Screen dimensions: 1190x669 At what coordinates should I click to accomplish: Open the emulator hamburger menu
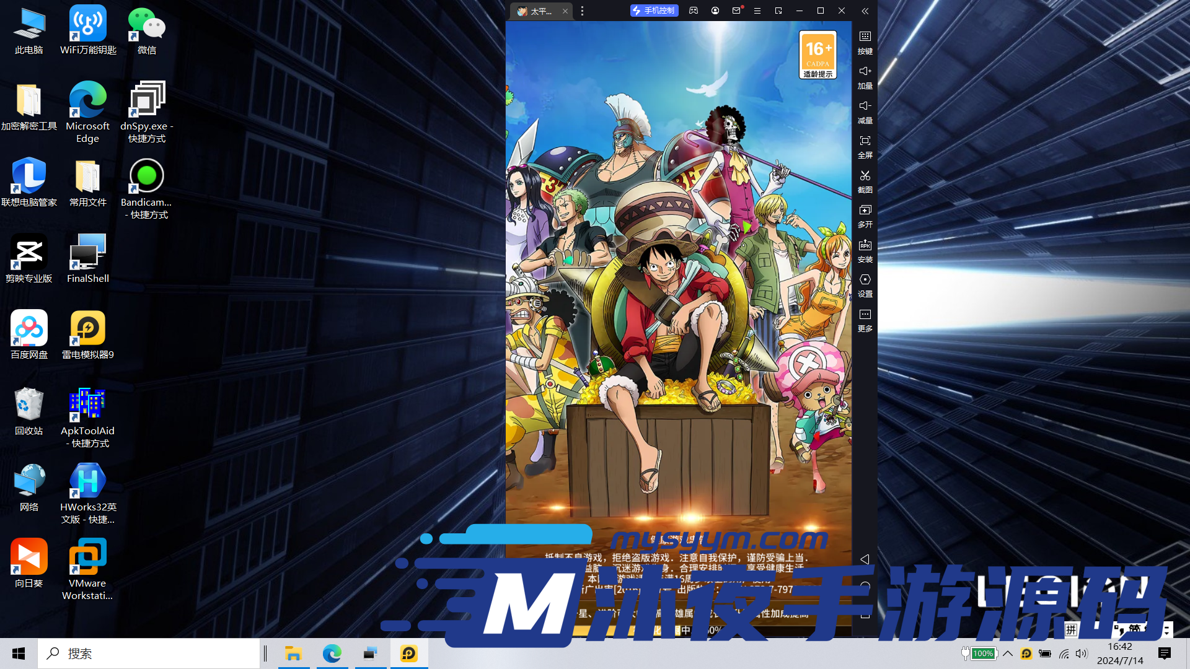click(757, 11)
